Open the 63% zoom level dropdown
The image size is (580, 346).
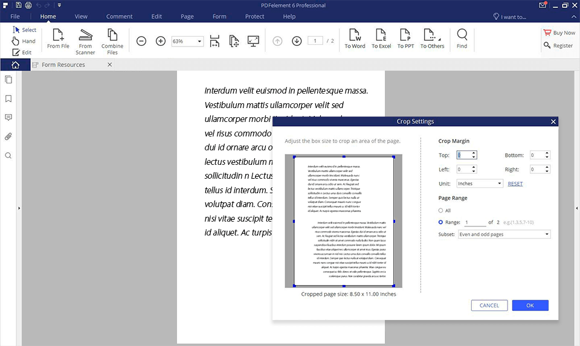pos(188,41)
